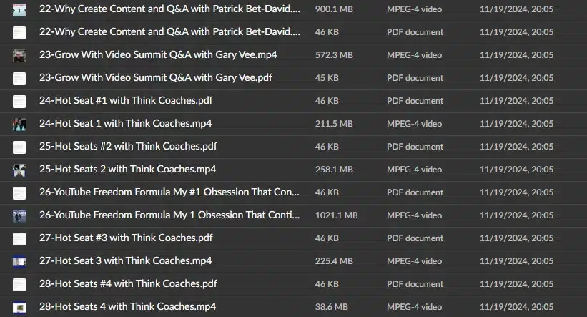Click the 26-YouTube Freedom Formula PDF icon
This screenshot has height=317, width=587.
(19, 192)
